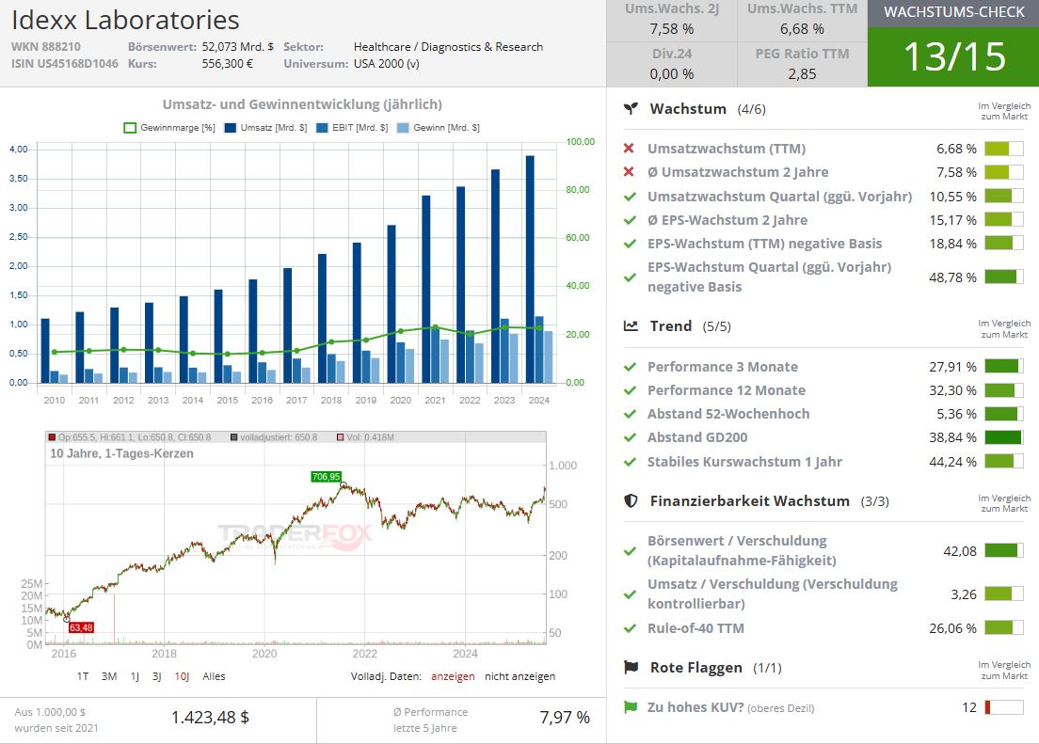Click the Rule-of-40 TTM metric label
This screenshot has width=1039, height=744.
point(695,628)
